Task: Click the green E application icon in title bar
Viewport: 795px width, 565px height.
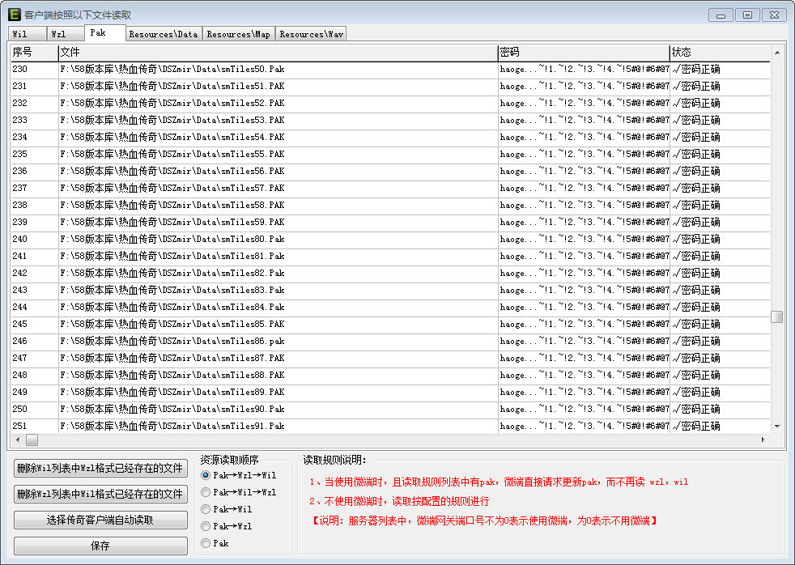Action: tap(15, 15)
